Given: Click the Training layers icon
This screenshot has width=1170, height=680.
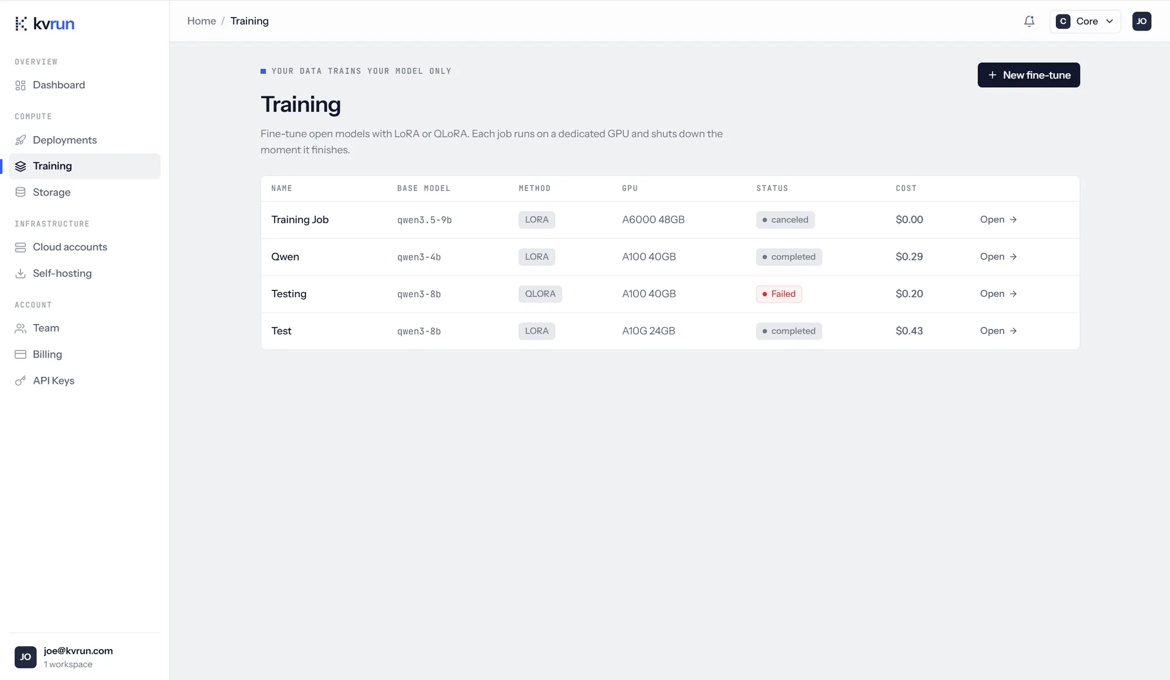Looking at the screenshot, I should pyautogui.click(x=20, y=166).
